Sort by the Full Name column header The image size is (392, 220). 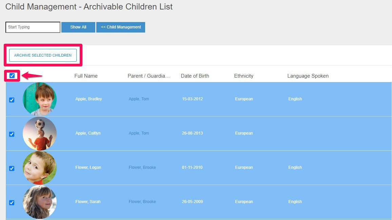click(x=86, y=76)
